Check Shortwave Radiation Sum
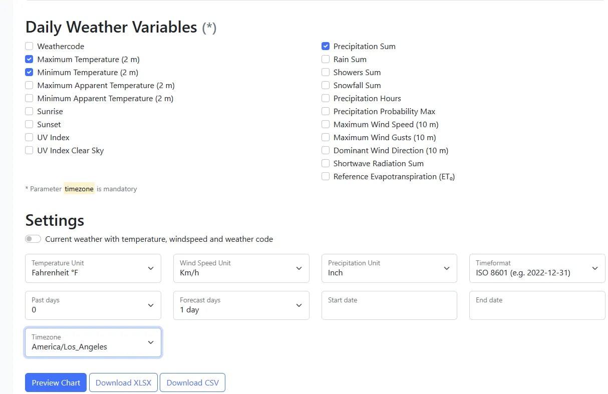 pyautogui.click(x=326, y=163)
